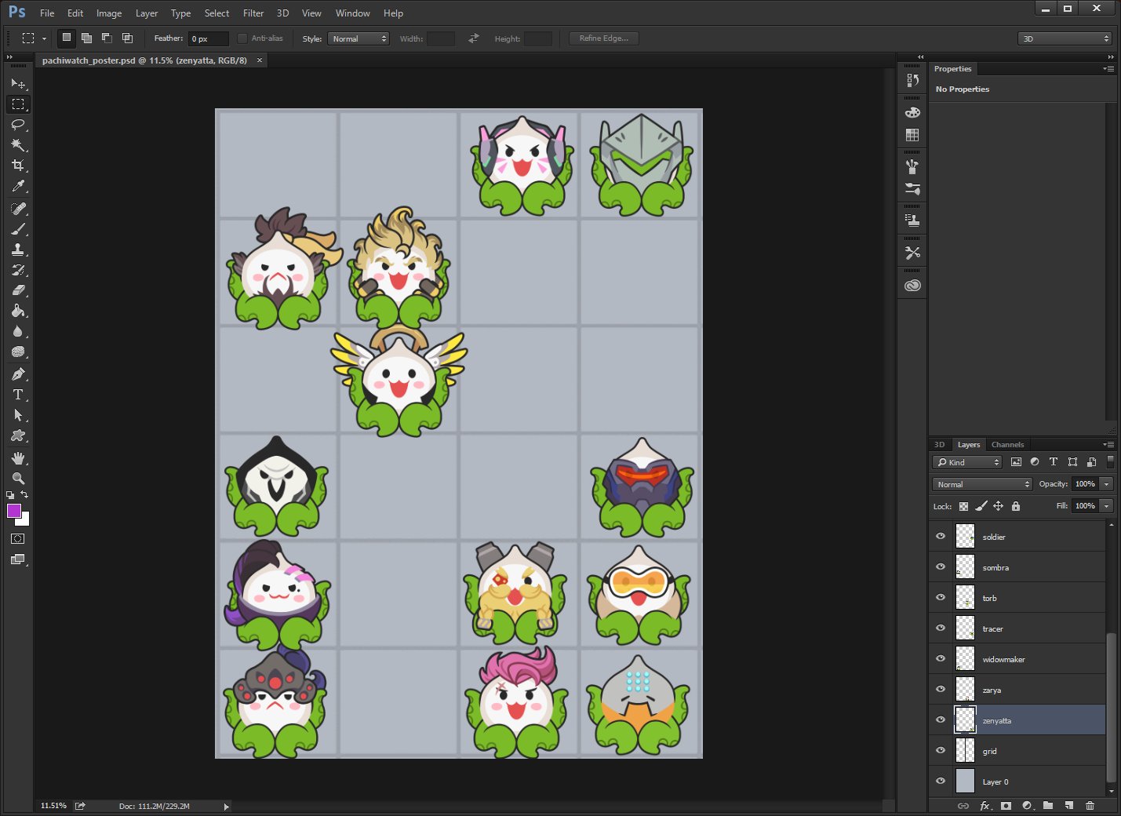1121x816 pixels.
Task: Select the Pen tool
Action: (x=18, y=374)
